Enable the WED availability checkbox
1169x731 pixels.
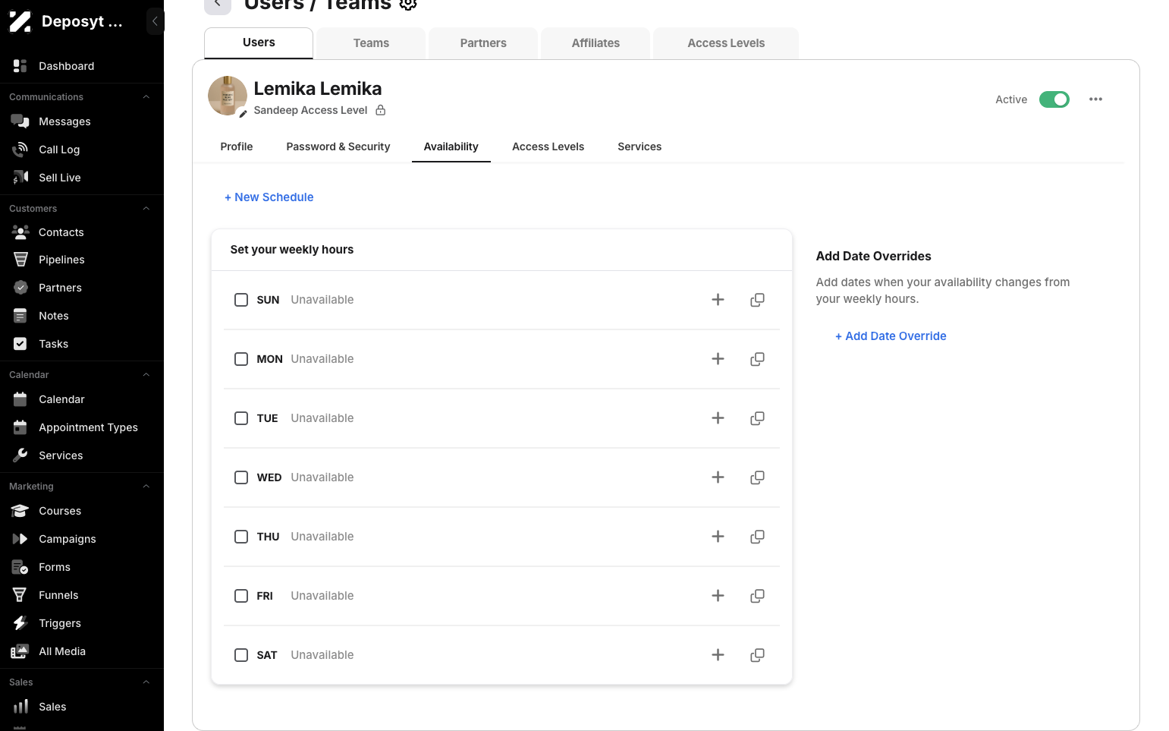tap(241, 477)
